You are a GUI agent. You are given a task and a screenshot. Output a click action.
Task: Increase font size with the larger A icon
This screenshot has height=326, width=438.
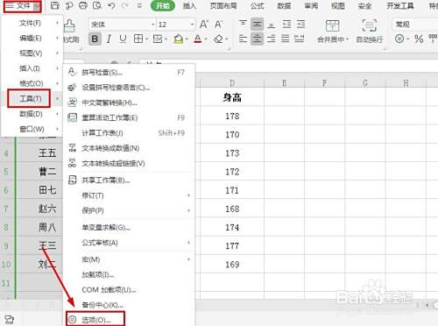point(204,25)
